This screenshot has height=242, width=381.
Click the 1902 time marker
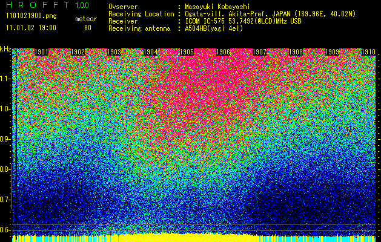[78, 52]
